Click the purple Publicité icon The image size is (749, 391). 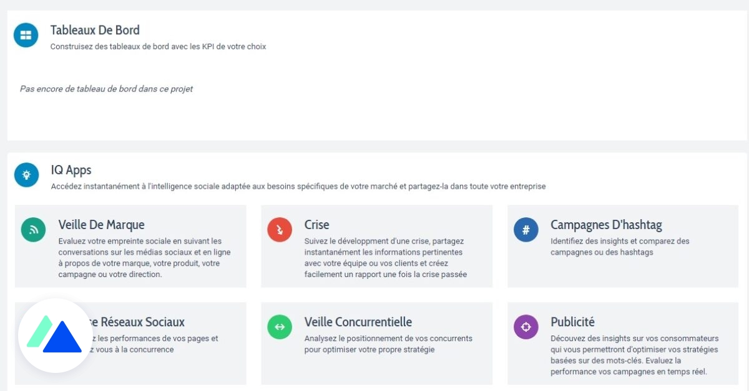(x=526, y=327)
